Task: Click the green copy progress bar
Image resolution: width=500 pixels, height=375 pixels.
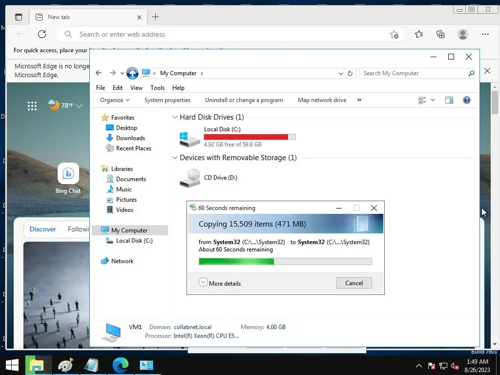Action: coord(285,262)
